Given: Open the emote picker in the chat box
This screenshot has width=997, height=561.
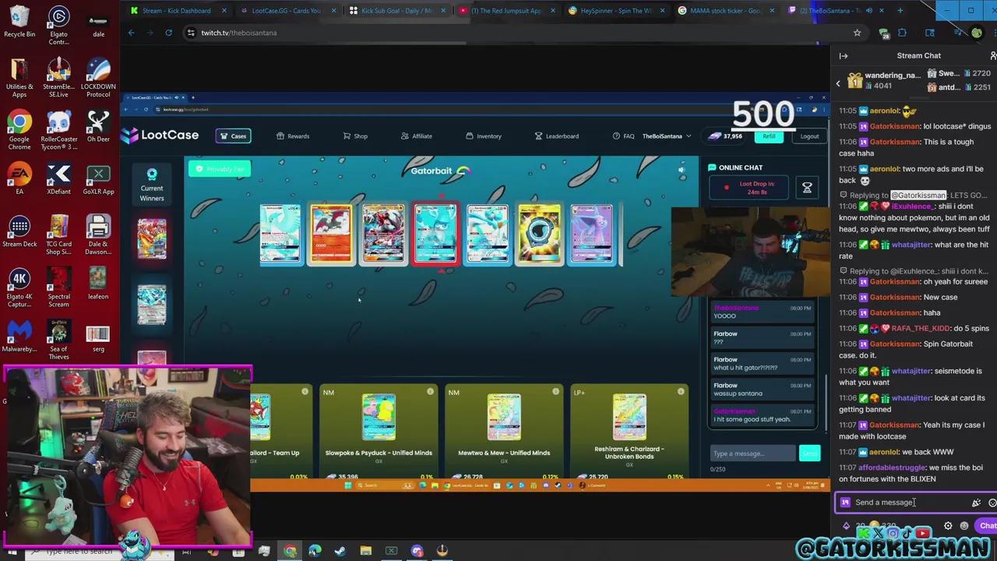Looking at the screenshot, I should point(992,503).
